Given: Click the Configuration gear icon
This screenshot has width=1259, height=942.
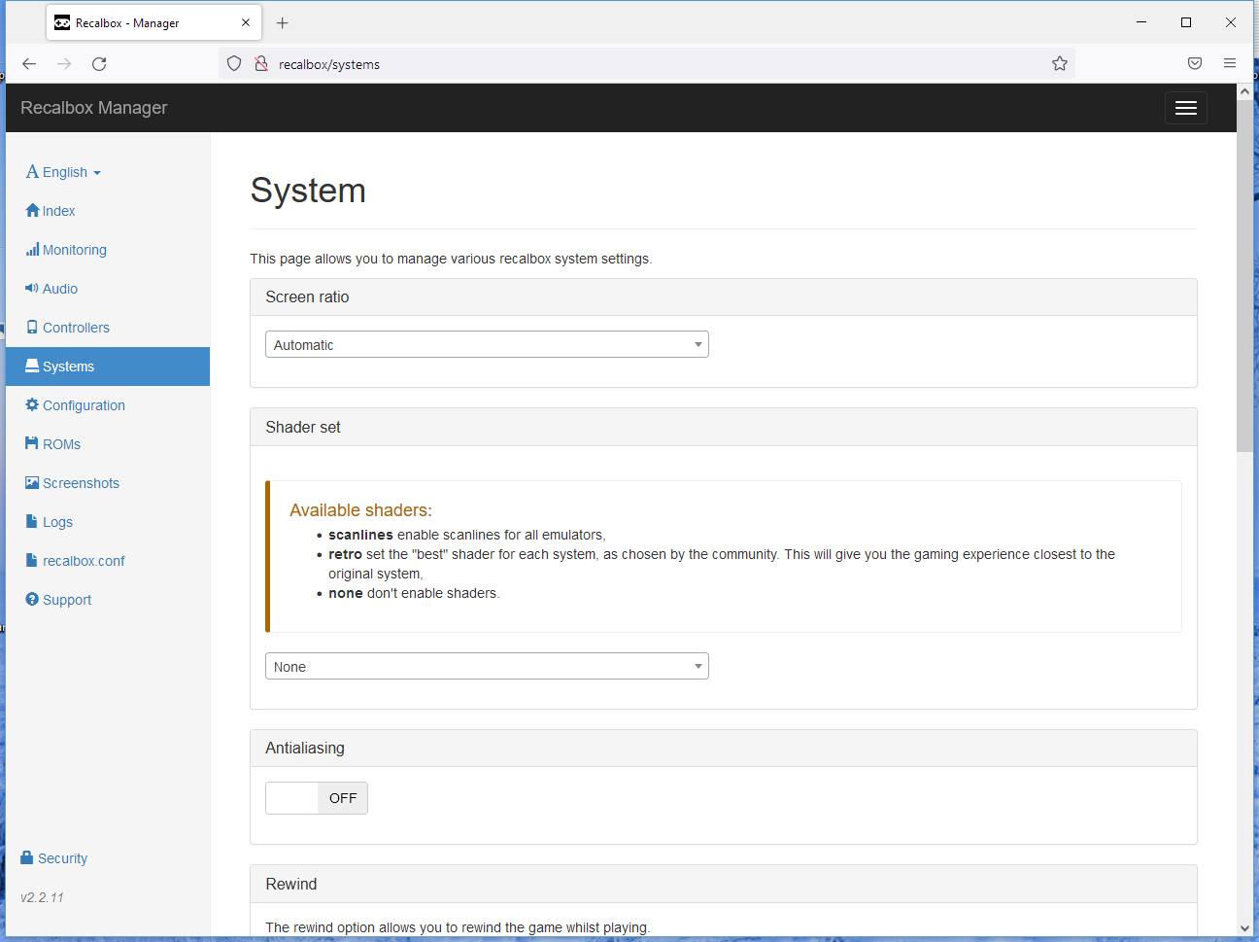Looking at the screenshot, I should coord(32,405).
